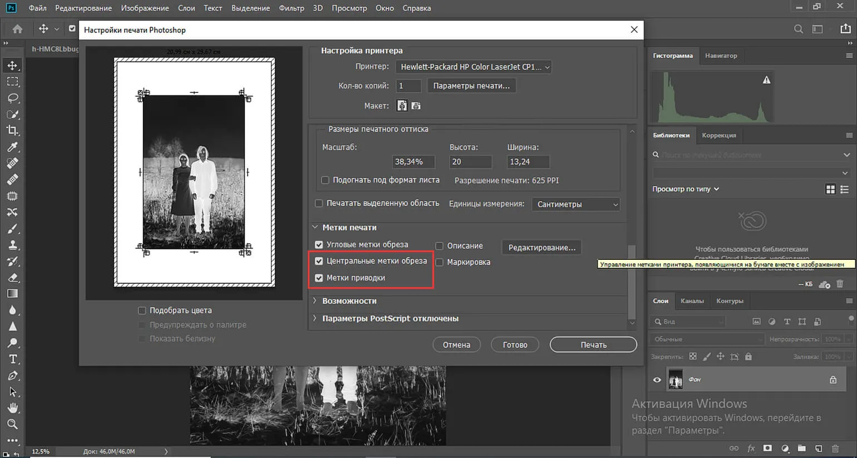This screenshot has height=458, width=857.
Task: Switch to the Каналы tab
Action: [692, 301]
